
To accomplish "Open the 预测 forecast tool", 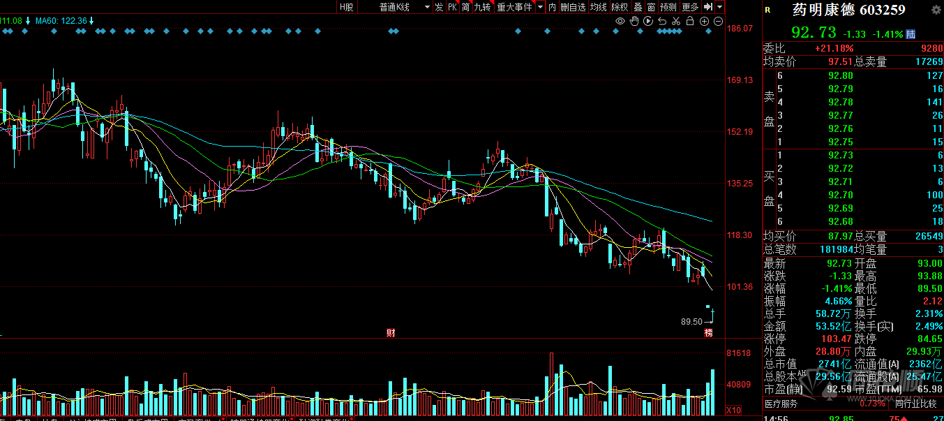I will tap(668, 7).
